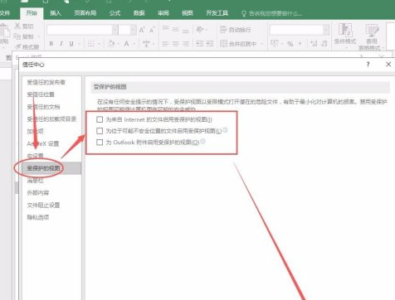Click the Borders icon in font group
395x300 pixels.
(91, 44)
